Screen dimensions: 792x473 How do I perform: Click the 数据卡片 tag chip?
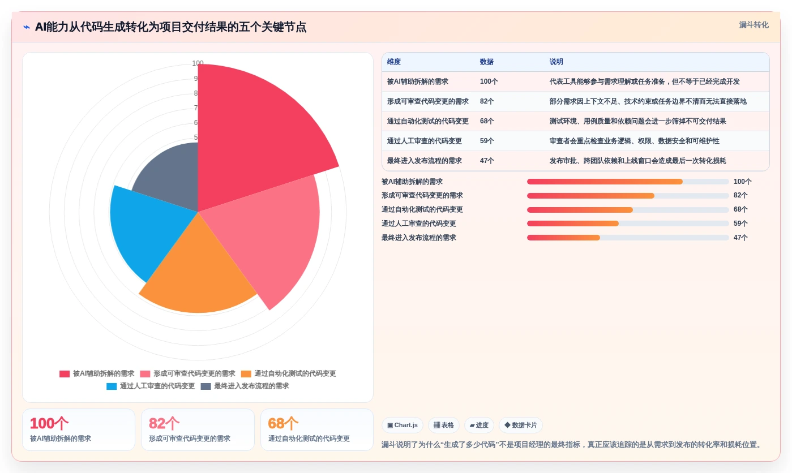520,425
